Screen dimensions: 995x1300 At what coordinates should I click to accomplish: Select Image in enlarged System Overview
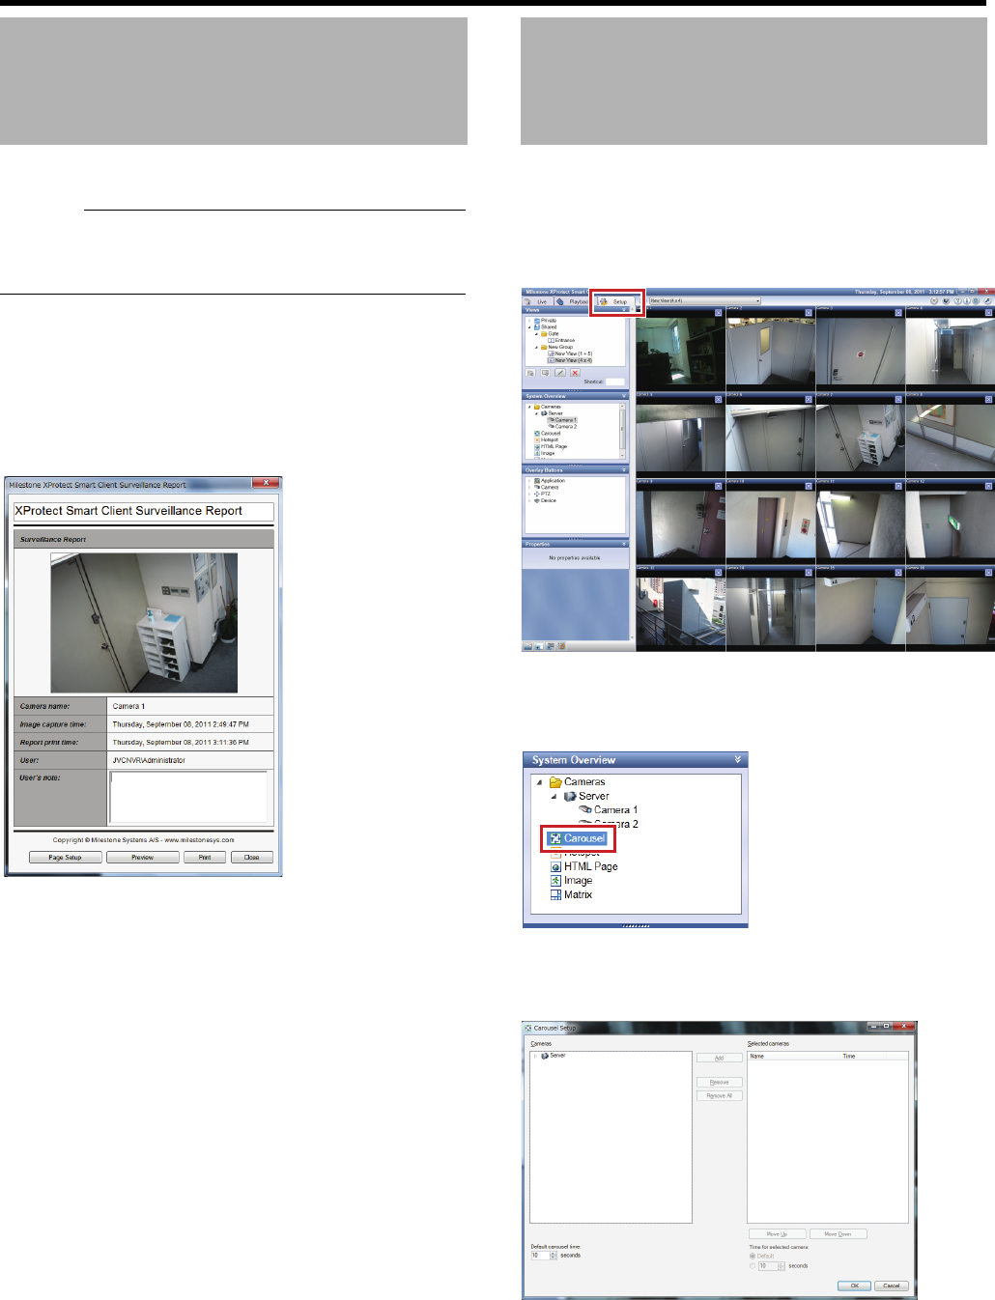coord(571,881)
